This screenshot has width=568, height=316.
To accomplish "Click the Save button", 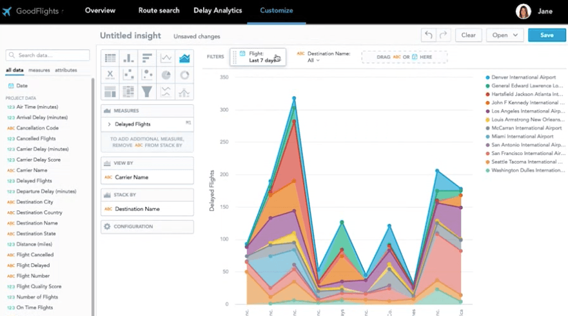I will (547, 35).
